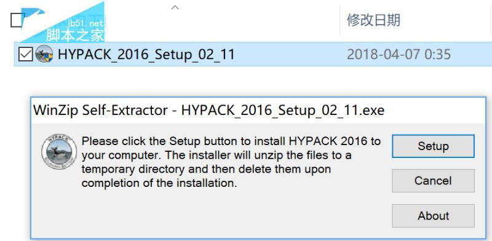Click the Setup button

click(433, 146)
